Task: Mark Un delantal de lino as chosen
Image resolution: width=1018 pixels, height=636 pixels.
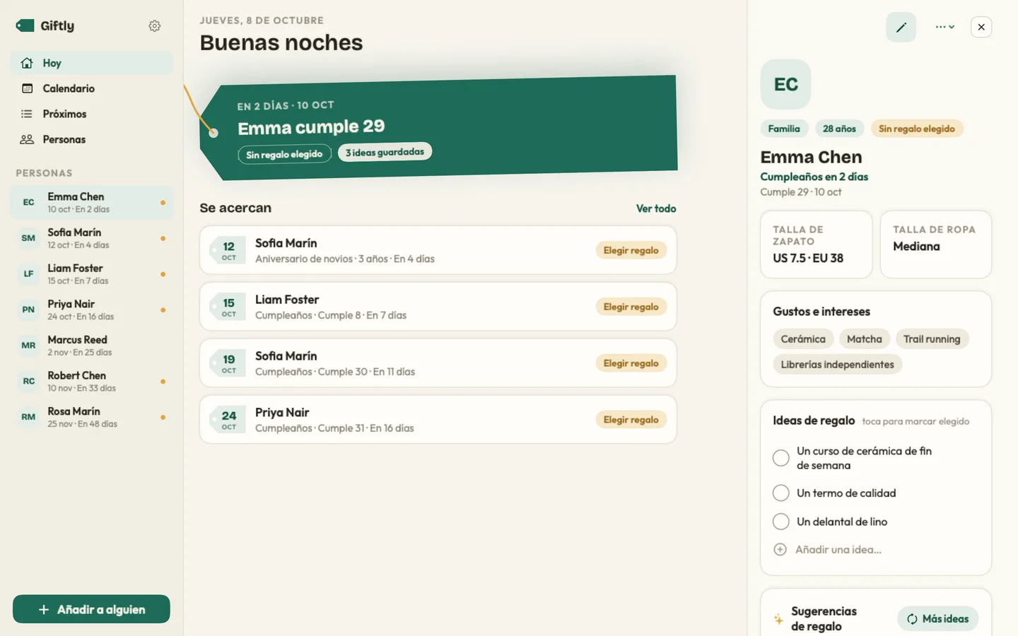Action: coord(780,522)
